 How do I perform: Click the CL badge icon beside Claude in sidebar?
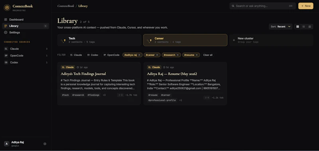[6, 49]
